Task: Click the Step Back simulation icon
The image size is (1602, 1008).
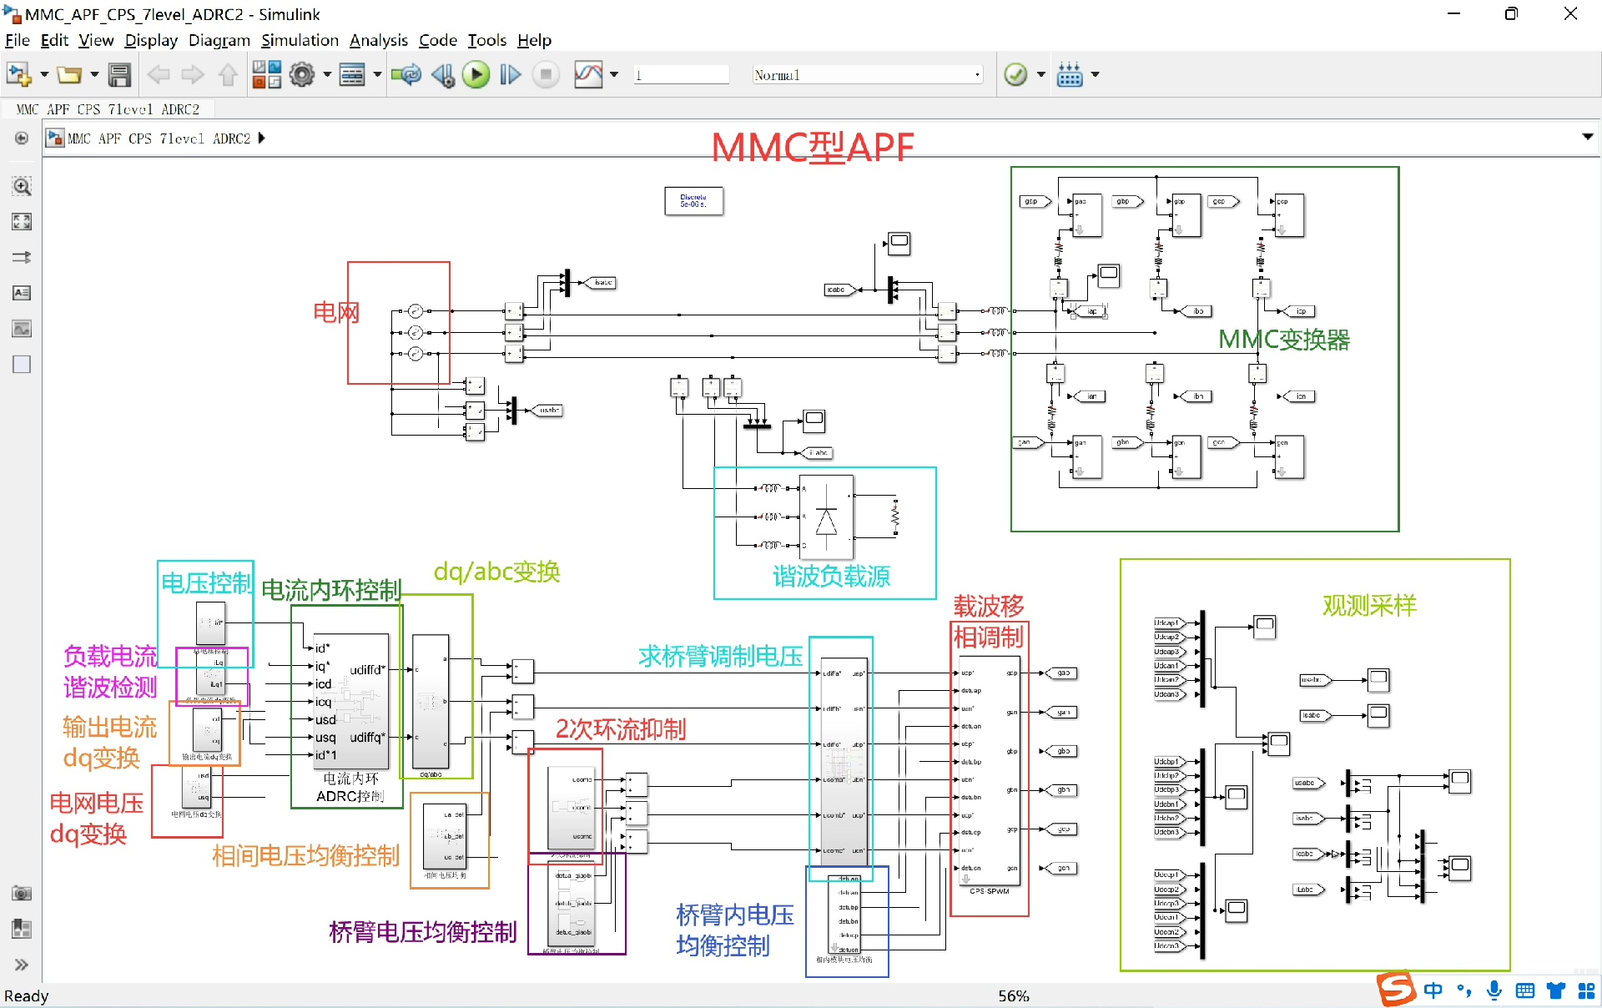Action: click(443, 74)
